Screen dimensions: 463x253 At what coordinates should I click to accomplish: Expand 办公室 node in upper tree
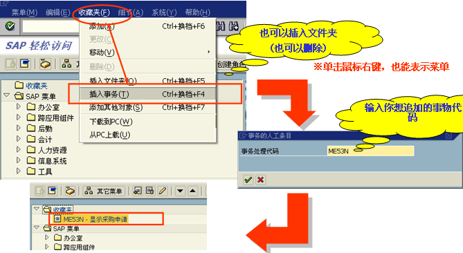coord(19,106)
